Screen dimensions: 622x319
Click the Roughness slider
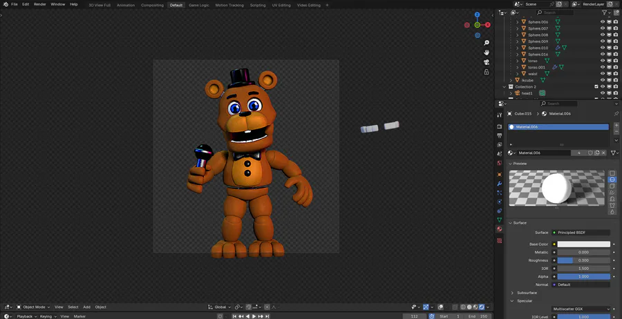tap(583, 260)
